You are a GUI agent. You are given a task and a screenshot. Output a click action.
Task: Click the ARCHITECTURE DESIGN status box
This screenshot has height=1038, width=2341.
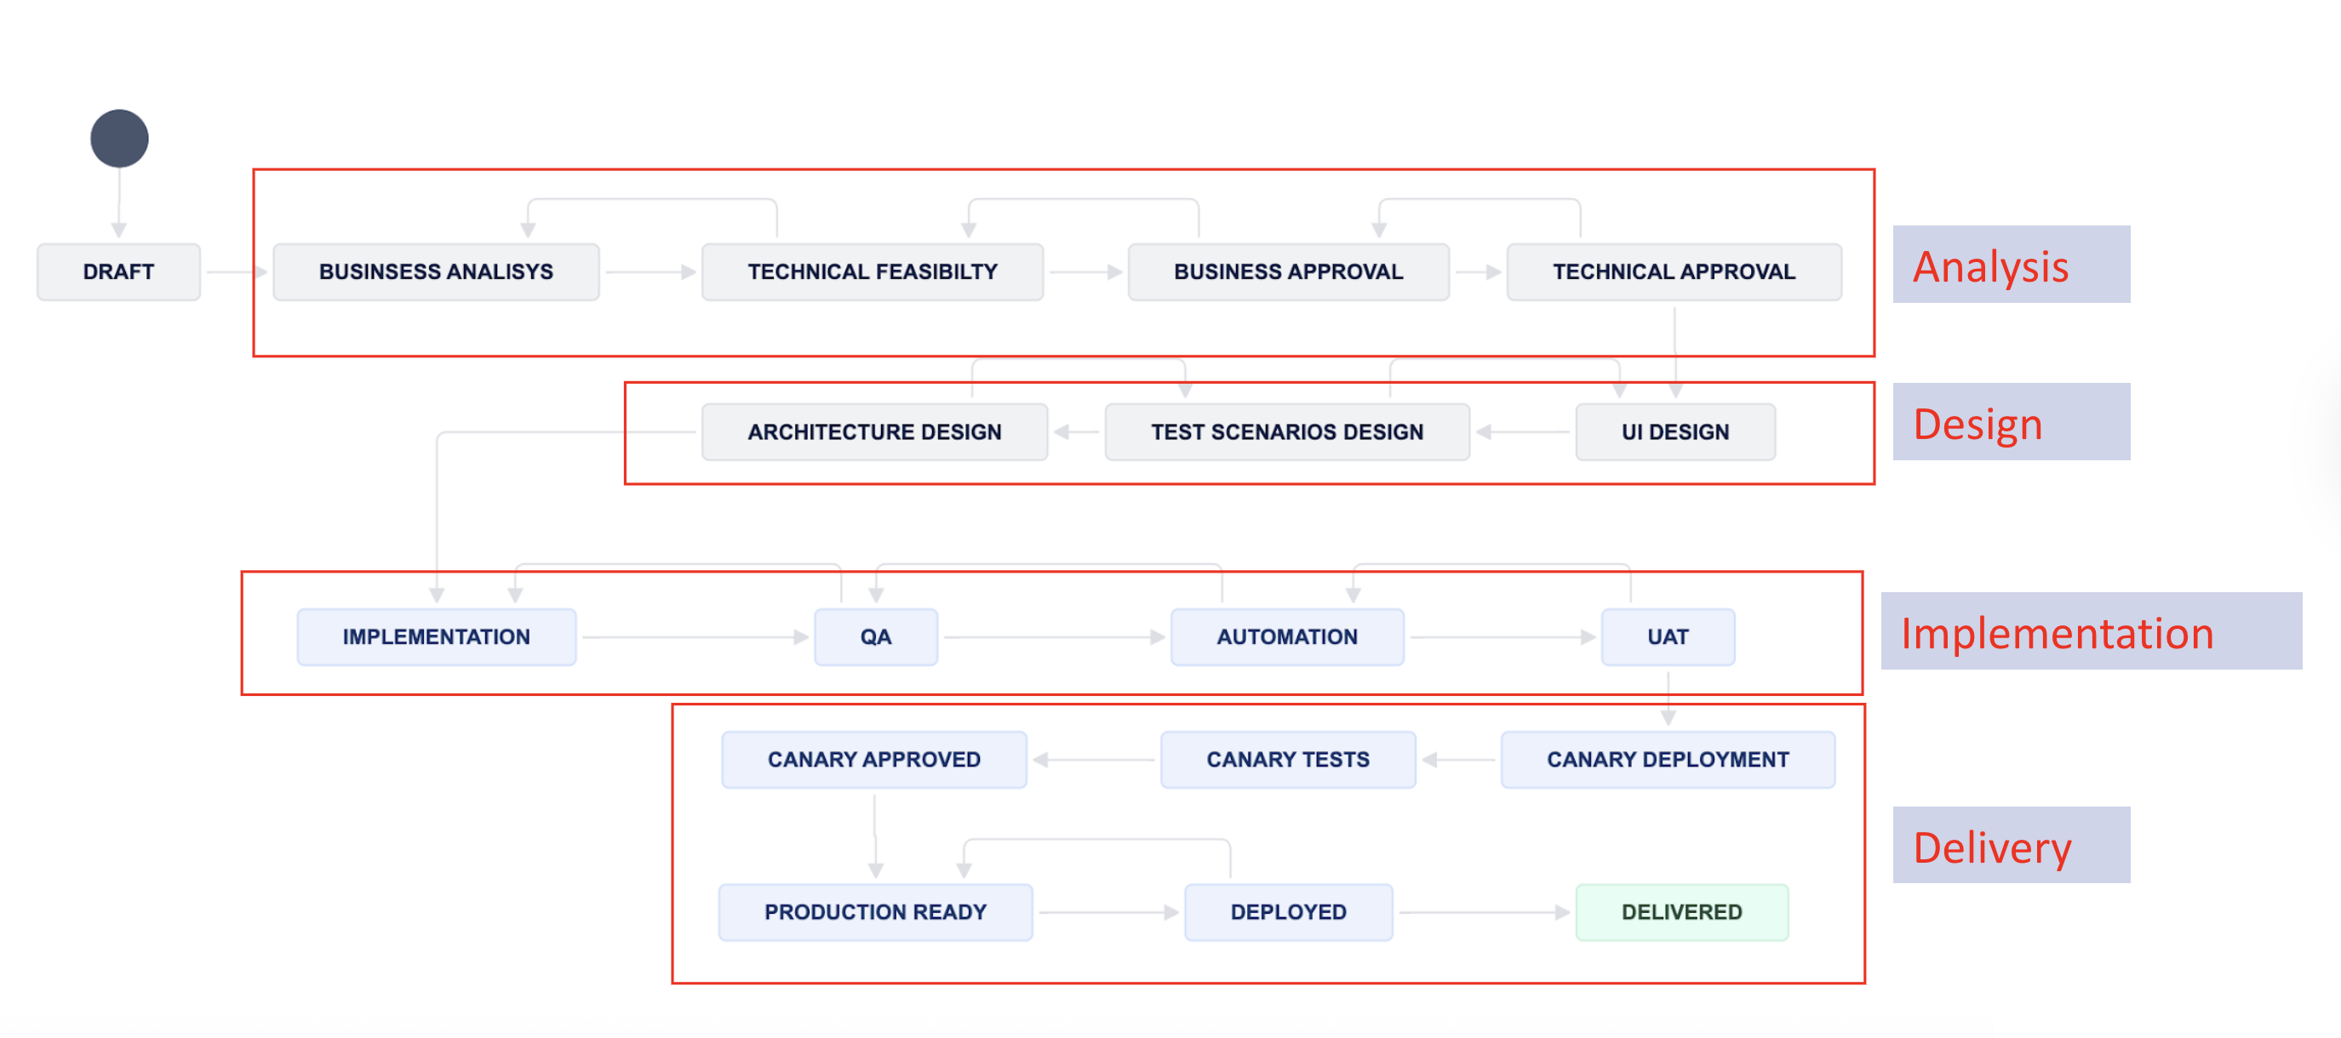(873, 432)
